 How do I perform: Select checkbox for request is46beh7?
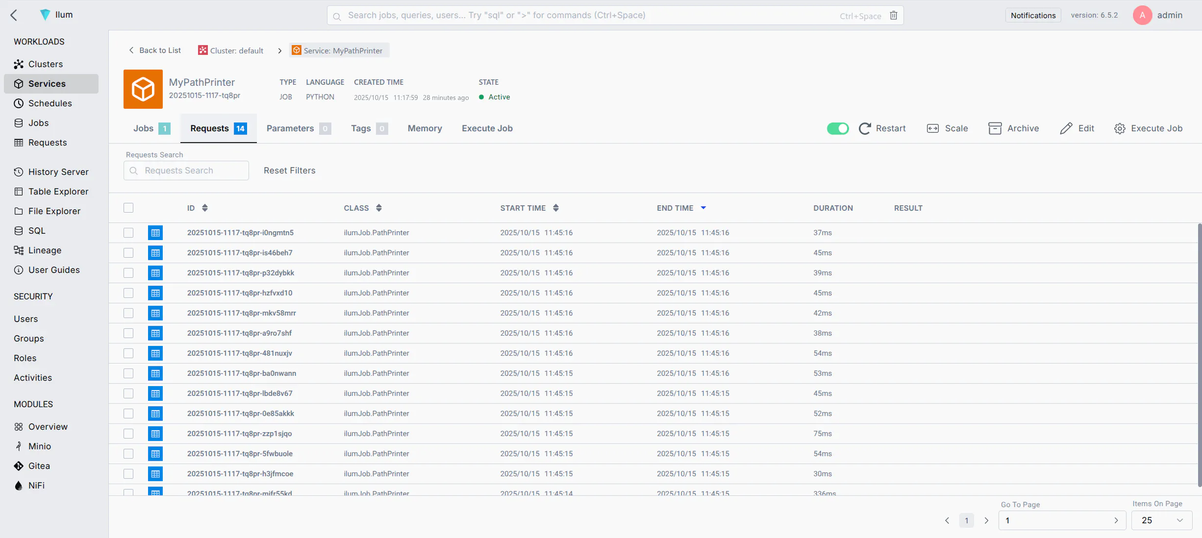[x=128, y=253]
